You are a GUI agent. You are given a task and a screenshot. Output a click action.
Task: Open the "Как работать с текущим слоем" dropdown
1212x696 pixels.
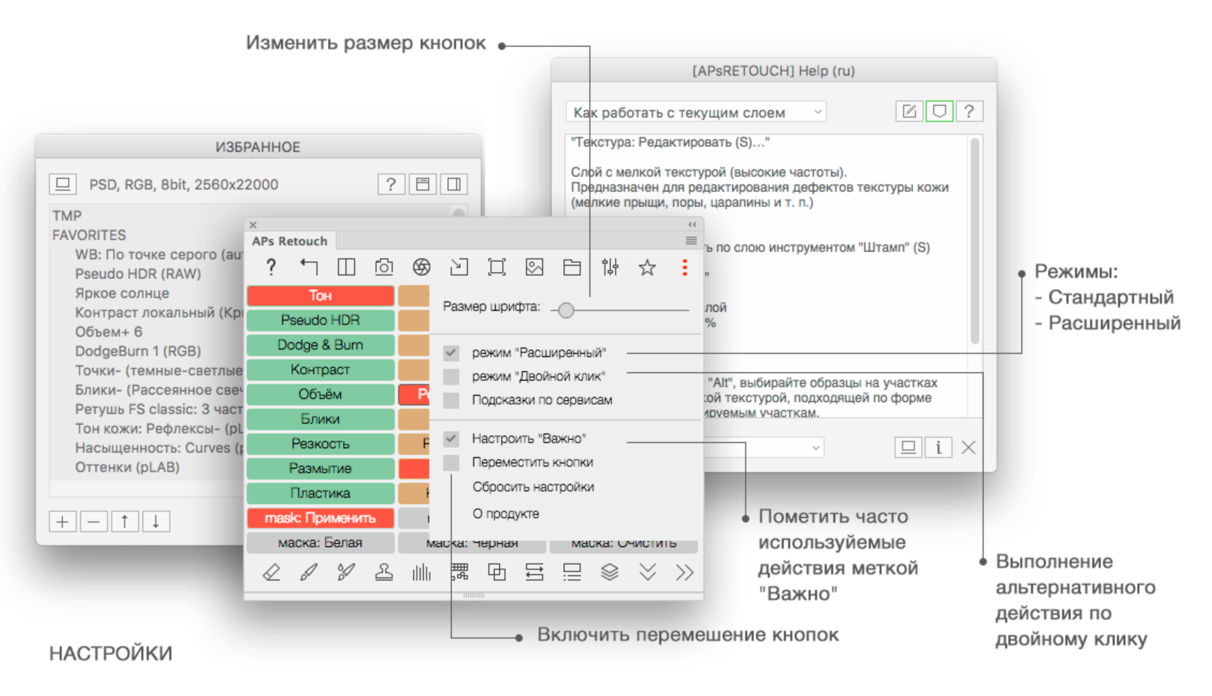696,112
